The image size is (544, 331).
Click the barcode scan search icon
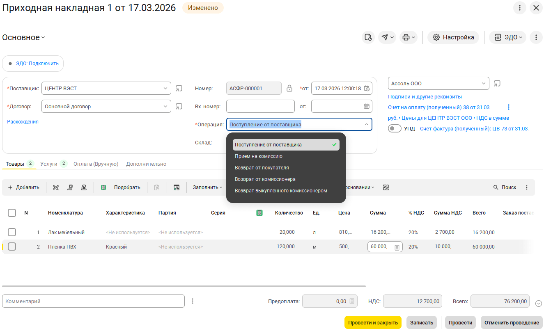point(56,187)
